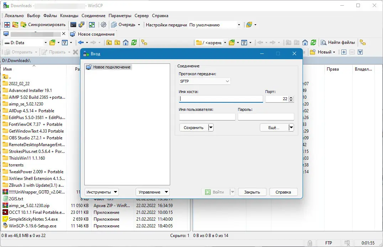Viewport: 383px width, 247px height.
Task: Click the Права column header in the remote panel
Action: (339, 69)
